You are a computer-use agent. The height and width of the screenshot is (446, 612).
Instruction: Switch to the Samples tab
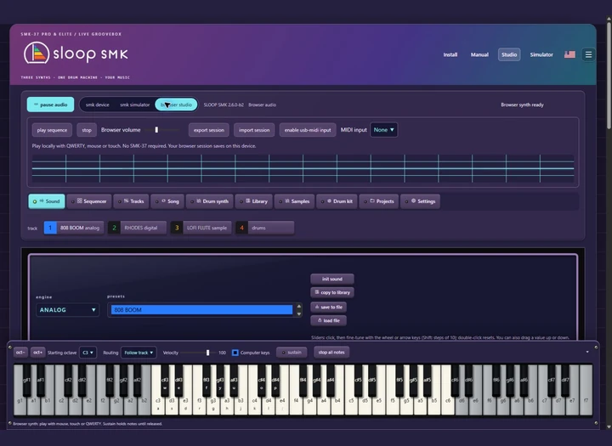[x=294, y=201]
